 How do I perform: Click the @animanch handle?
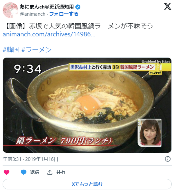[x=32, y=14]
